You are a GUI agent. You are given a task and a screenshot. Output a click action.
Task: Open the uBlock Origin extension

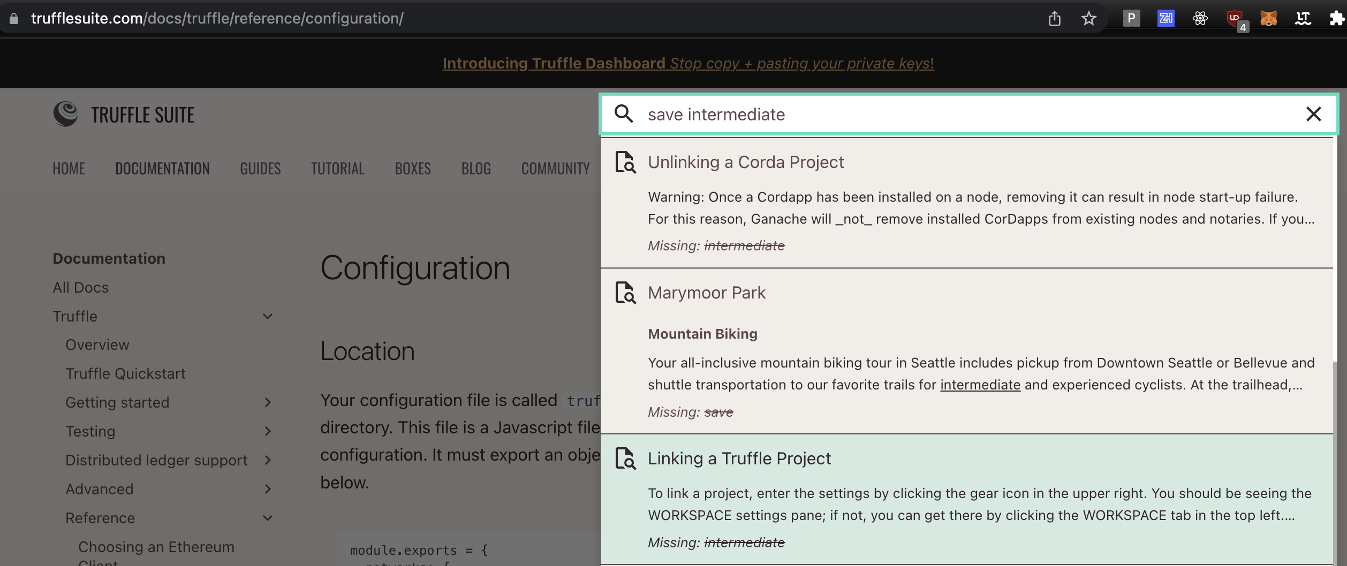(1236, 18)
